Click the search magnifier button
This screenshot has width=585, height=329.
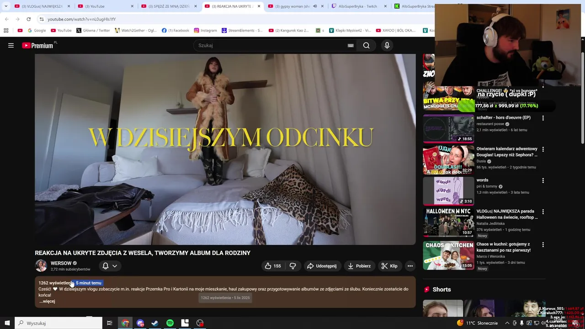366,45
